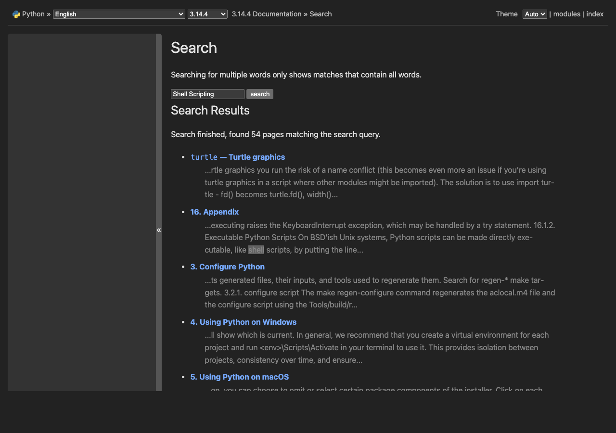Open 4. Using Python on Windows
Image resolution: width=616 pixels, height=433 pixels.
click(243, 322)
